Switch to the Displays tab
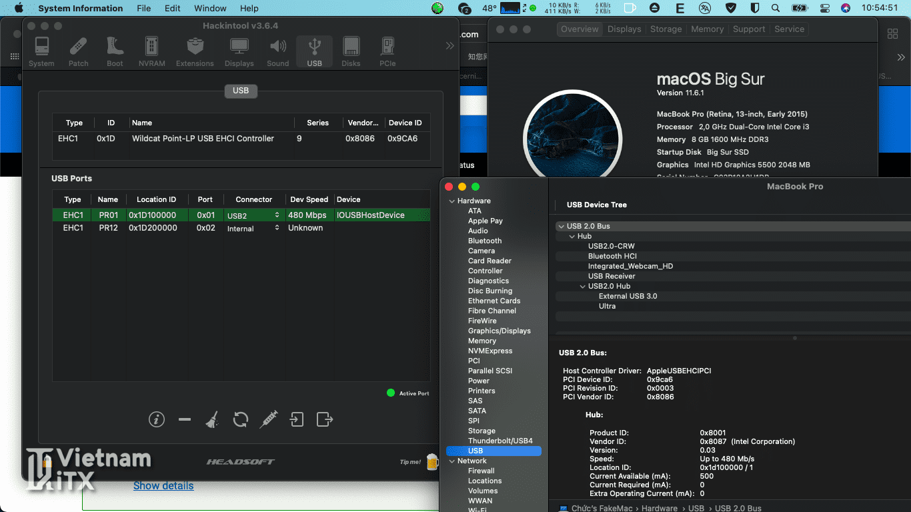Viewport: 911px width, 512px height. [624, 29]
